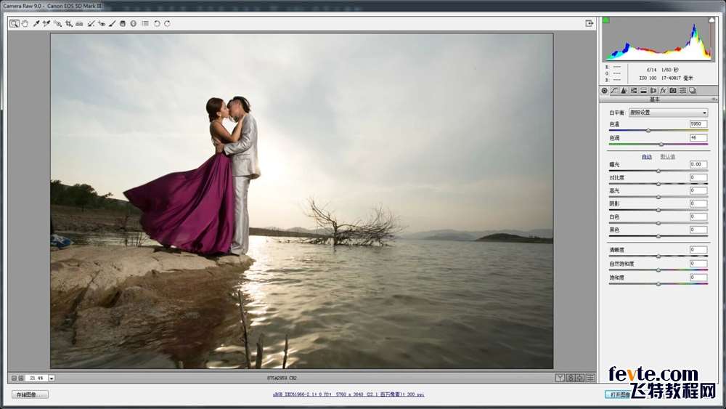Viewport: 726px width, 409px height.
Task: Click the Default tone link
Action: pos(667,157)
